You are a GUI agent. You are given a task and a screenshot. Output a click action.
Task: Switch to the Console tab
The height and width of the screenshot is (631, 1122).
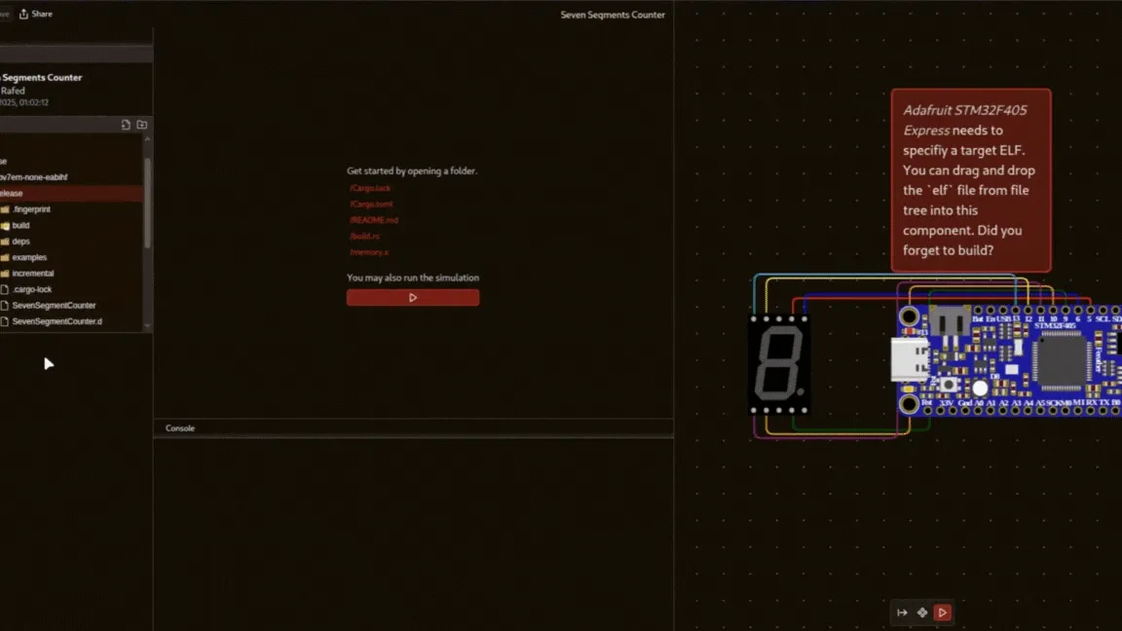[179, 427]
